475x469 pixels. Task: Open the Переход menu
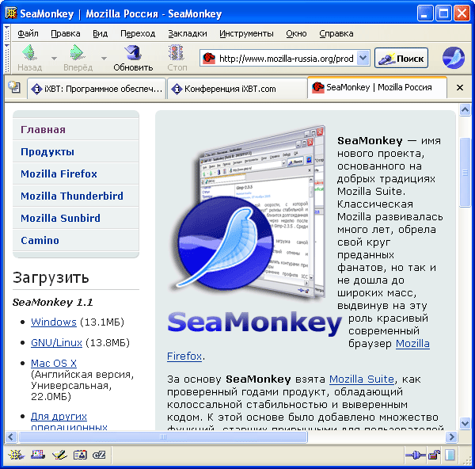point(138,33)
